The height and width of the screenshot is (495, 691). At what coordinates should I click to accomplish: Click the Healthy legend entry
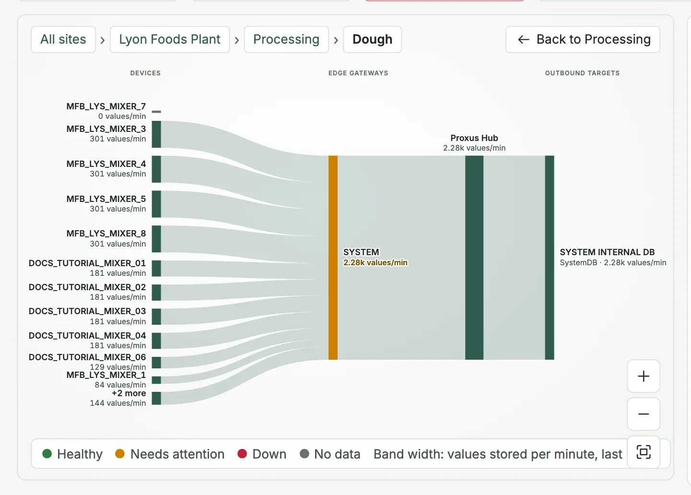[72, 454]
